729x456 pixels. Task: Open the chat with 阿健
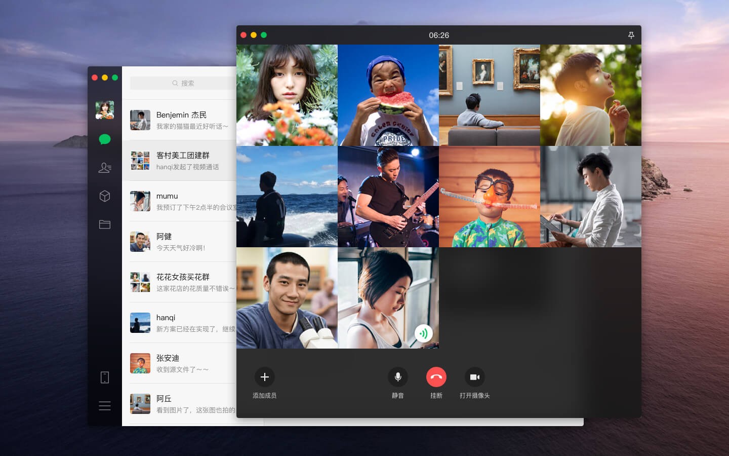pyautogui.click(x=179, y=242)
